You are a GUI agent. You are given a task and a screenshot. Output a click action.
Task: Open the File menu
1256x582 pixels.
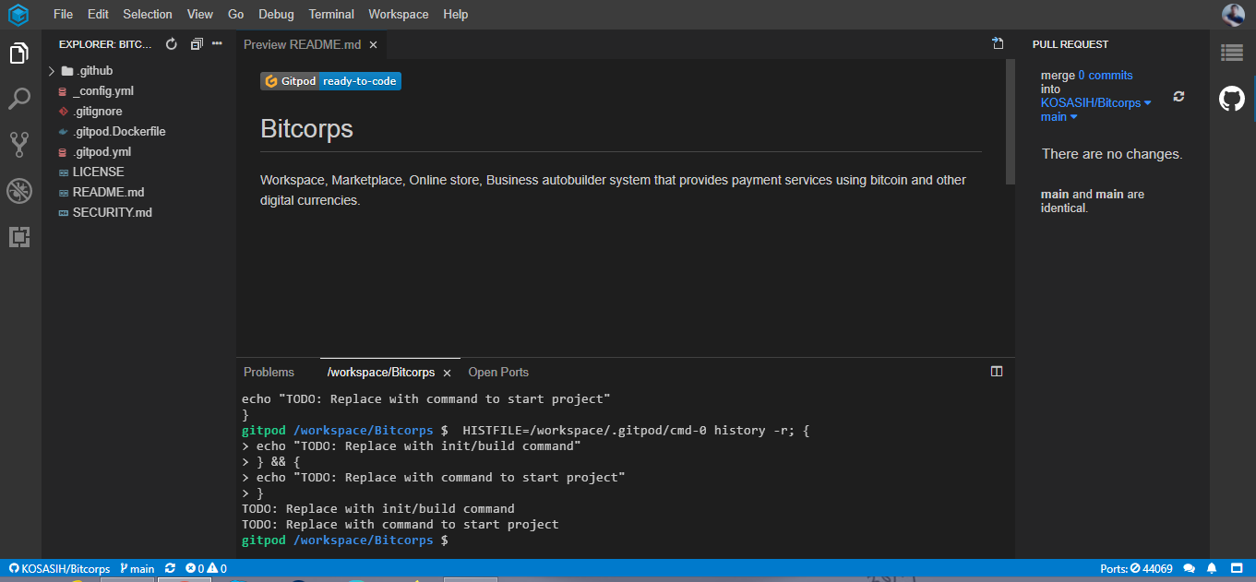tap(63, 15)
